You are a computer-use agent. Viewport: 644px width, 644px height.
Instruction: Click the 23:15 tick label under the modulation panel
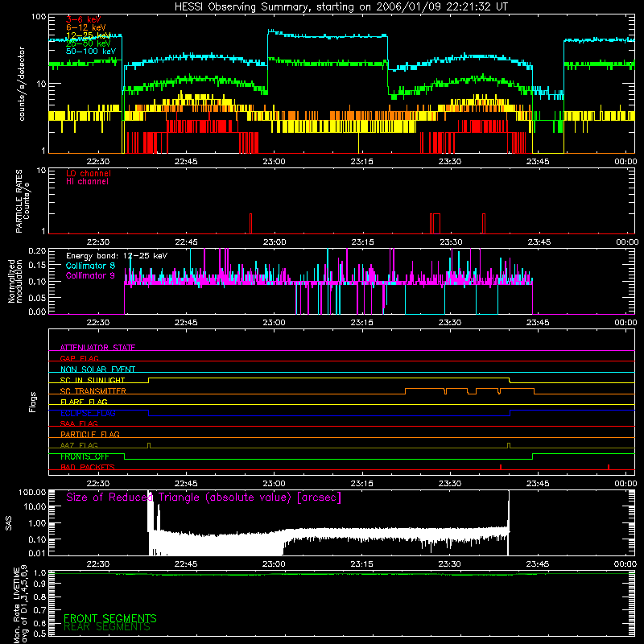pos(361,323)
